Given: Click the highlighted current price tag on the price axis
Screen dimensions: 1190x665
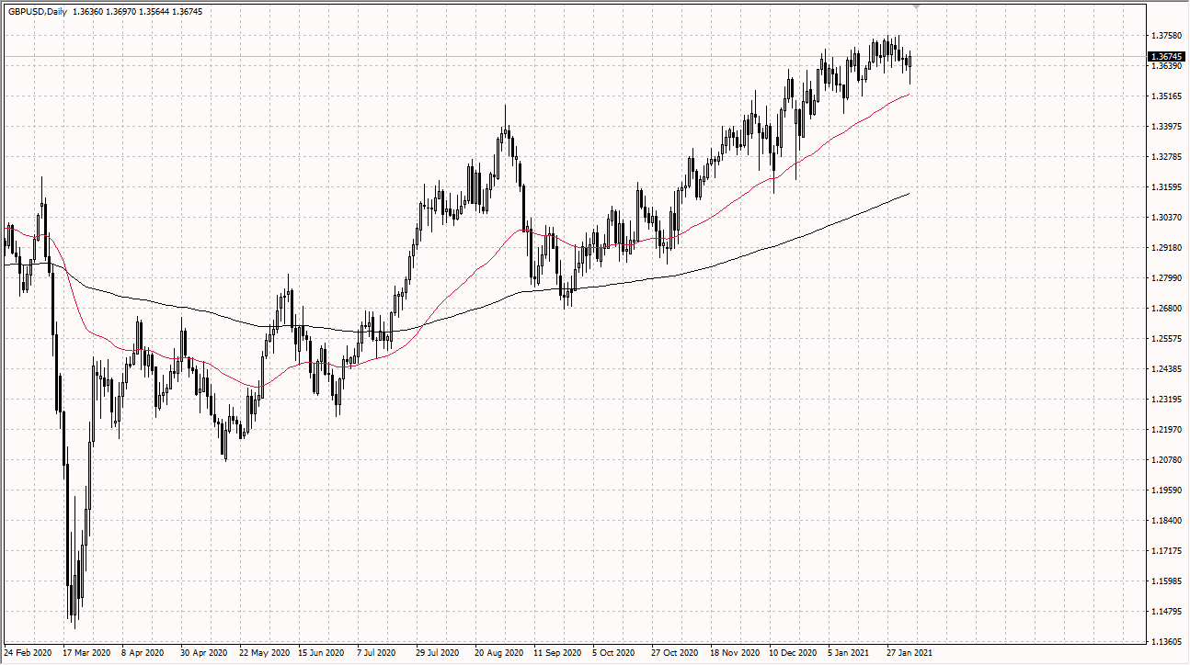Looking at the screenshot, I should click(1166, 57).
